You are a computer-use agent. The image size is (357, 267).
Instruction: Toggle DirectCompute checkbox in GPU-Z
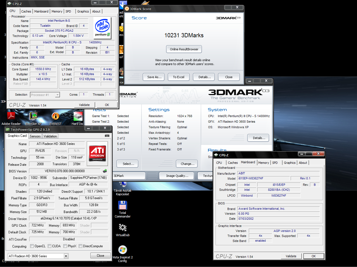(80, 246)
